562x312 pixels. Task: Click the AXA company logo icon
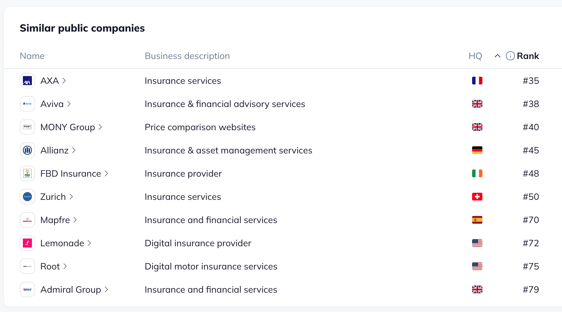pos(27,81)
